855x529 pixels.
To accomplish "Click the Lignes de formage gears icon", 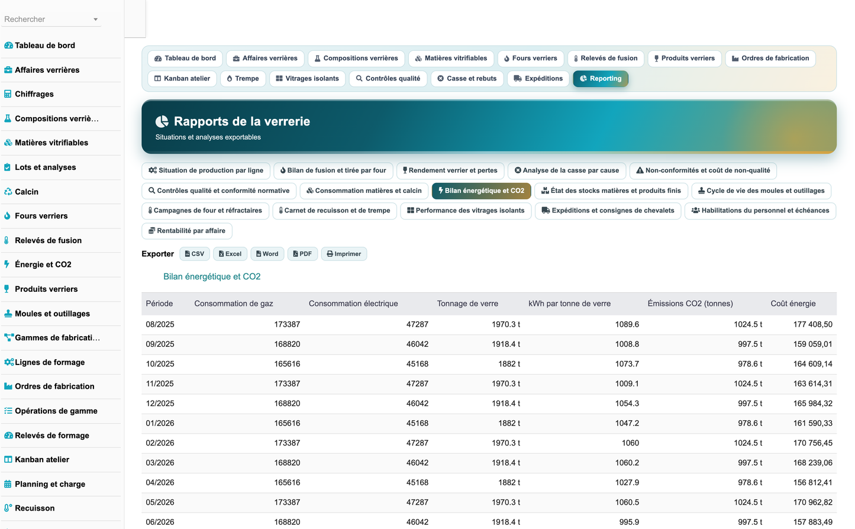I will [x=9, y=362].
